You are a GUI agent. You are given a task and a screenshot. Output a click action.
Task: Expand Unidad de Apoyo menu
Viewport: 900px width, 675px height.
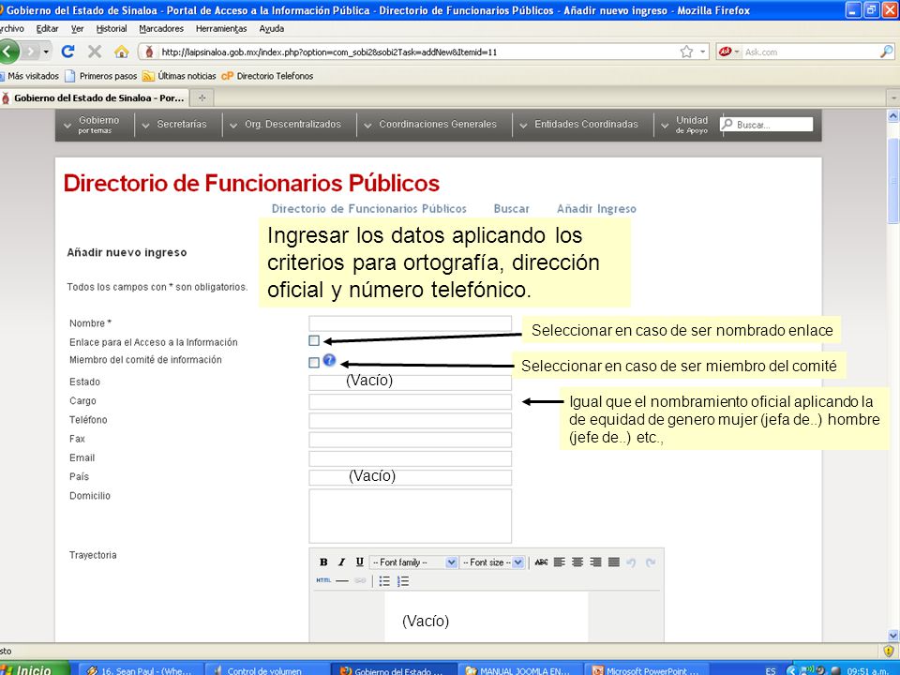tap(684, 125)
